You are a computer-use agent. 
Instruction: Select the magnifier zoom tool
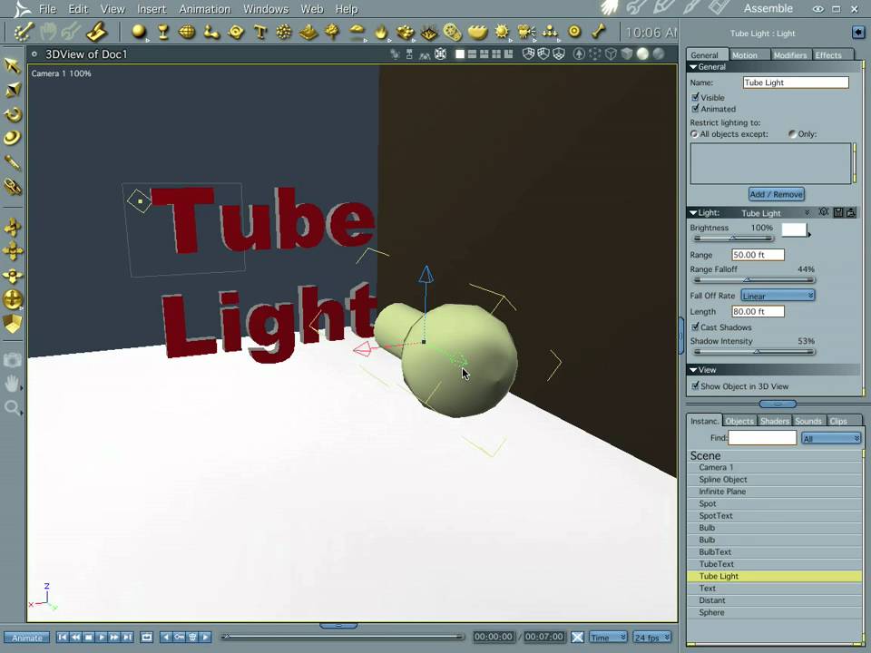click(x=12, y=409)
